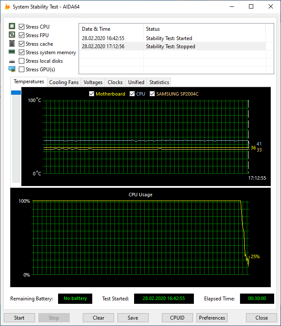
Task: Open the CPUID panel
Action: tap(177, 318)
